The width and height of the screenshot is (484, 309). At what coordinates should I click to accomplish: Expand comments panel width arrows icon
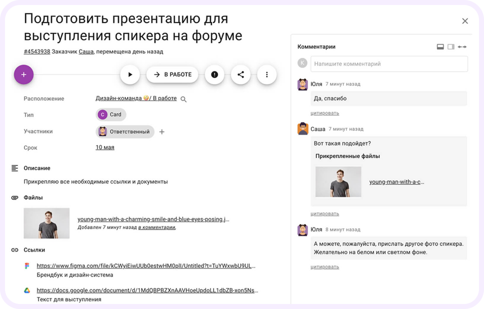tap(462, 47)
